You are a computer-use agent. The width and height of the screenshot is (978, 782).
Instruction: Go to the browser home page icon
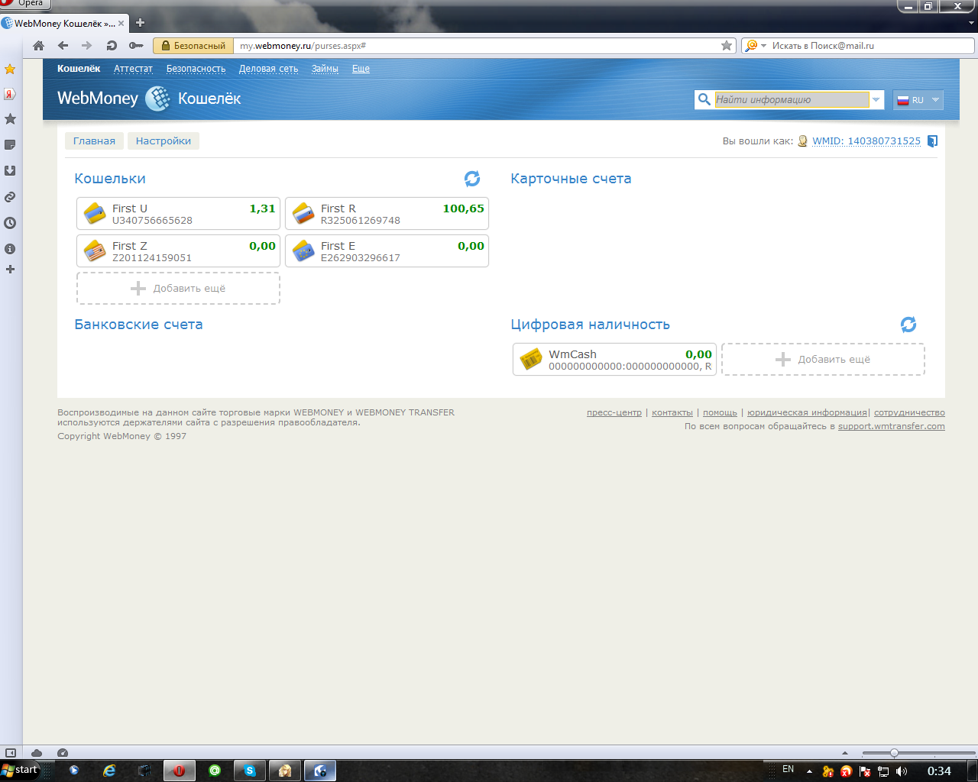[x=38, y=46]
